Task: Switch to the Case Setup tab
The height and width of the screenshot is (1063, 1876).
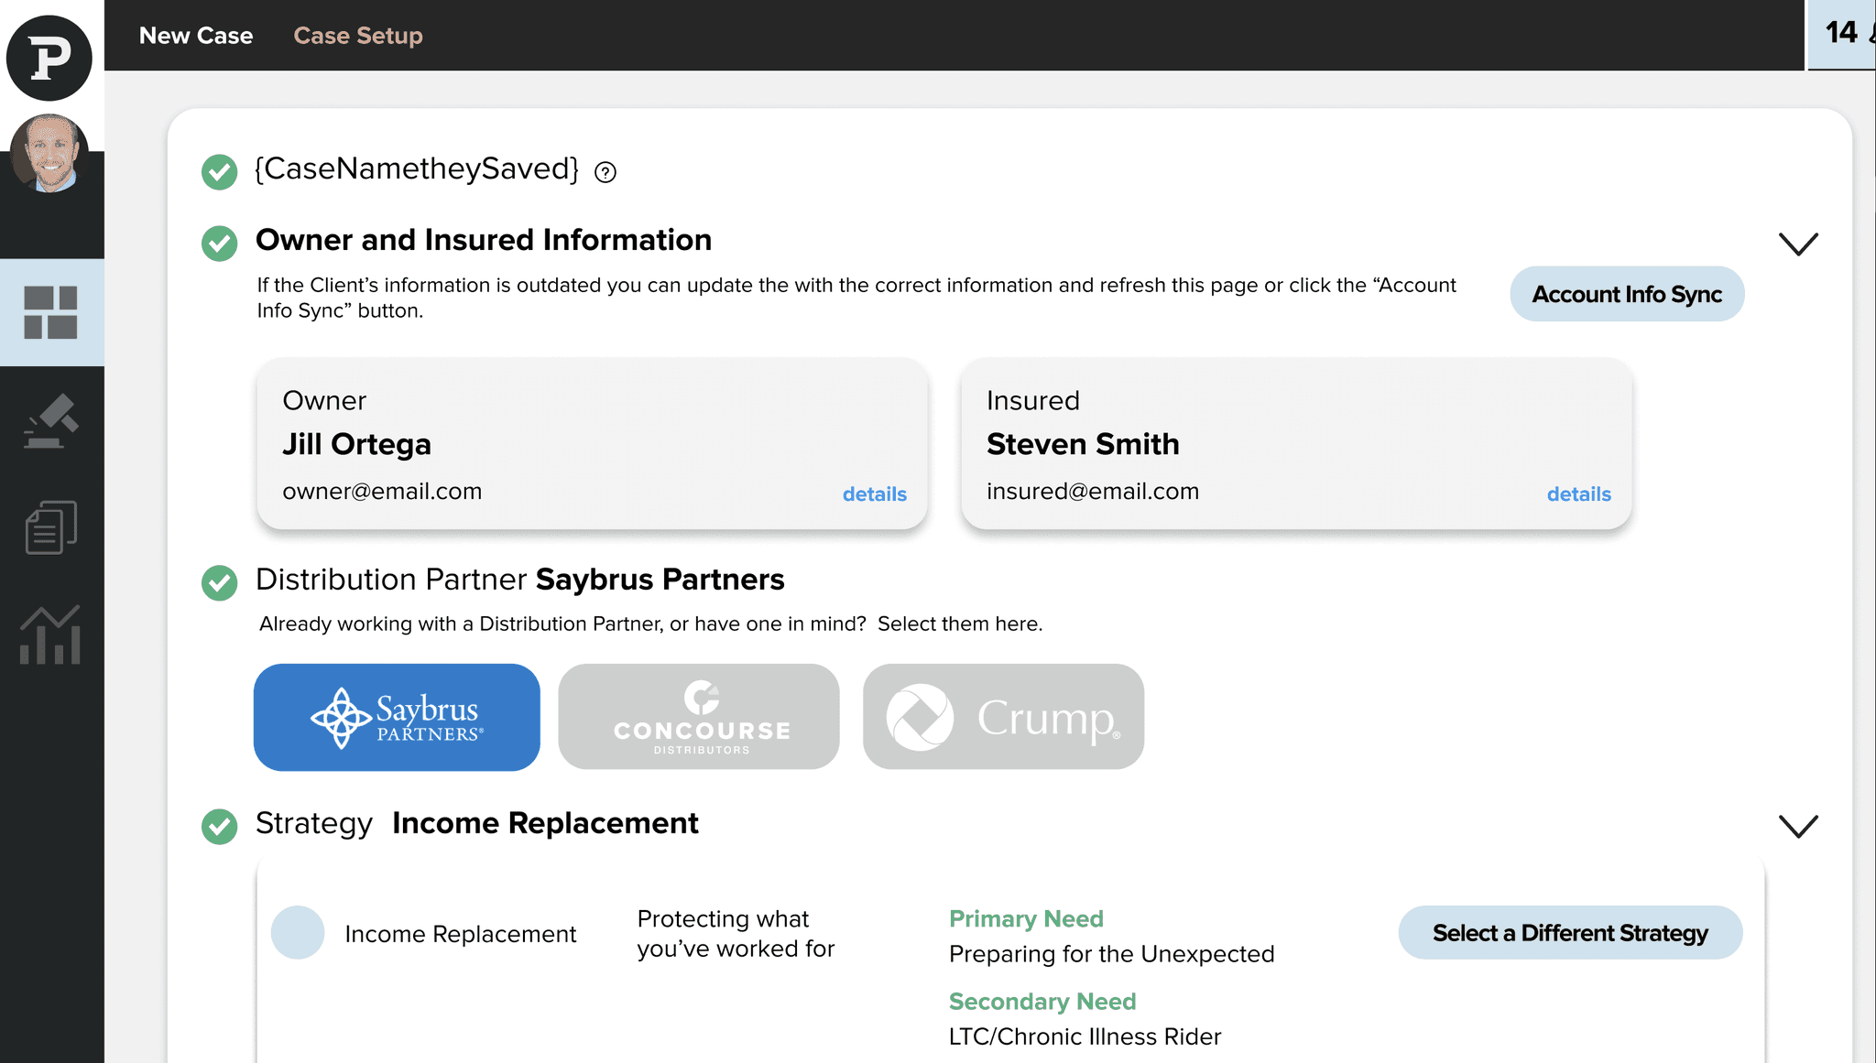Action: point(357,36)
